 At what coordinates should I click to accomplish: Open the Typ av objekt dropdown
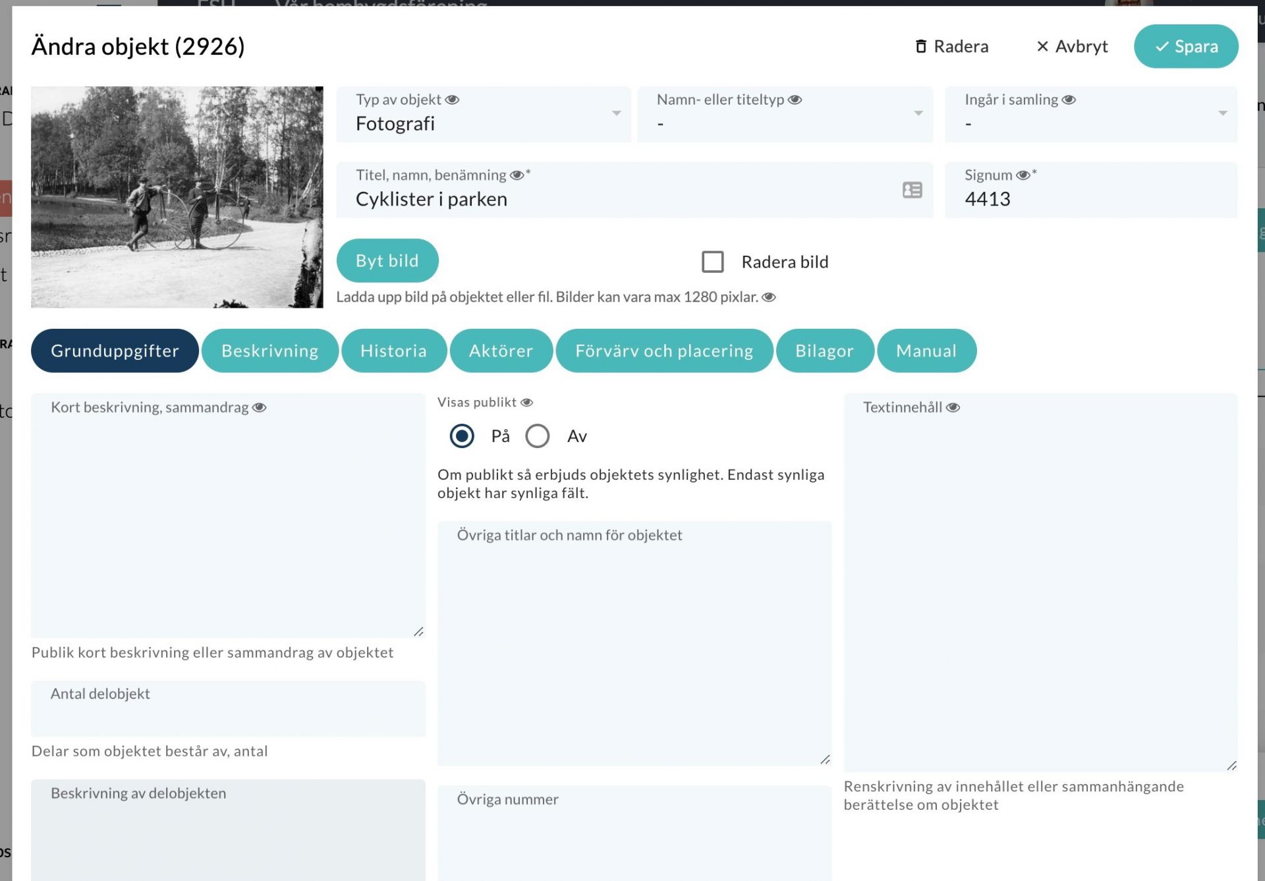pyautogui.click(x=616, y=113)
